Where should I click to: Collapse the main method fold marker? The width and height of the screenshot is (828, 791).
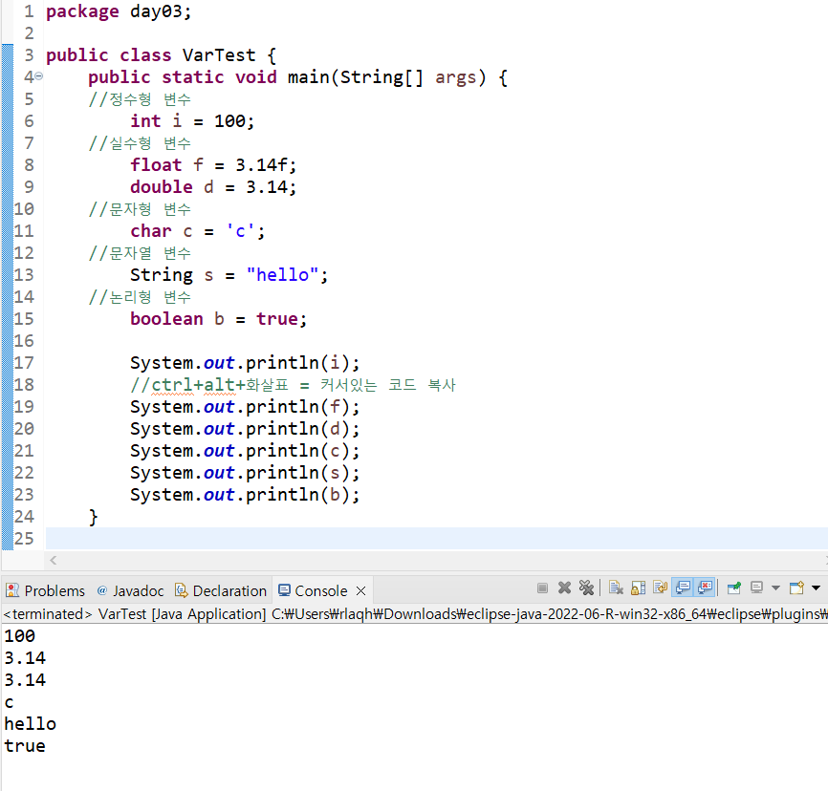pos(39,77)
